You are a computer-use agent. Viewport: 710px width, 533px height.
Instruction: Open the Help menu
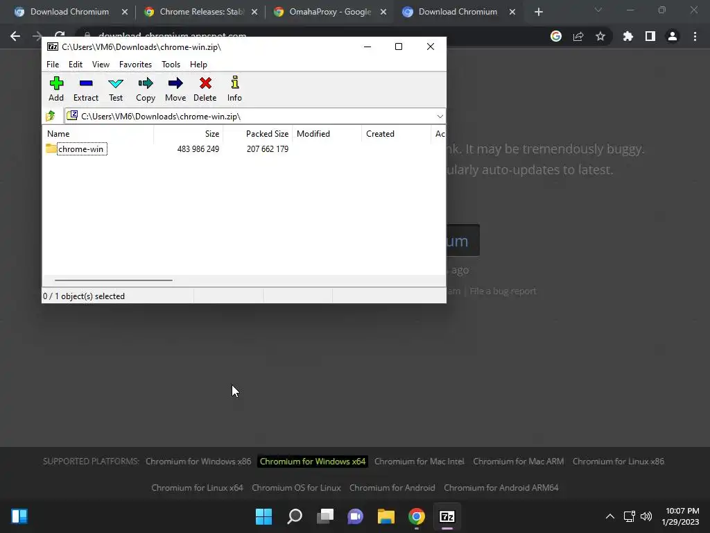pos(198,65)
